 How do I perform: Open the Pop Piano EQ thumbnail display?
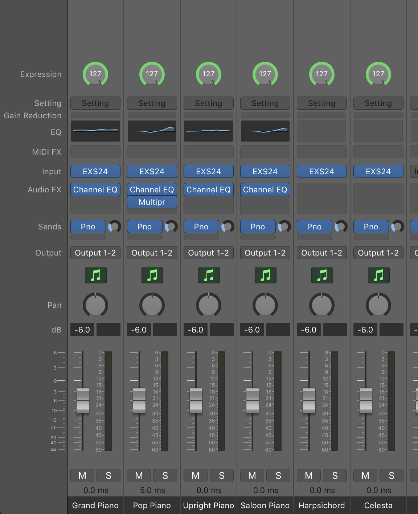(152, 131)
